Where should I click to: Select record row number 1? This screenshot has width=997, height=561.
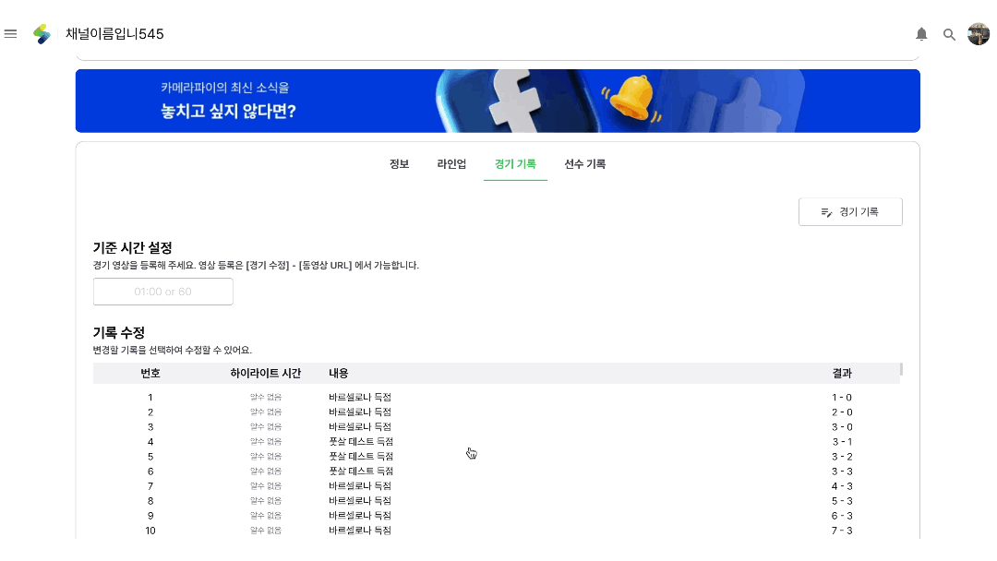tap(497, 397)
